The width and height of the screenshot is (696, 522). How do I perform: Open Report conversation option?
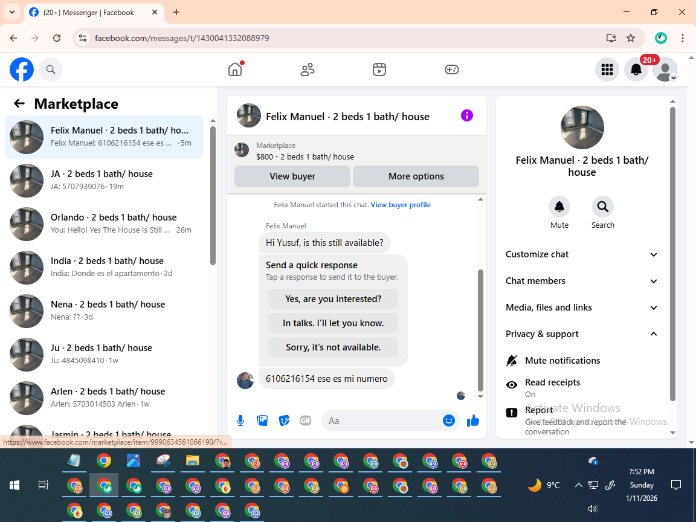click(x=581, y=420)
